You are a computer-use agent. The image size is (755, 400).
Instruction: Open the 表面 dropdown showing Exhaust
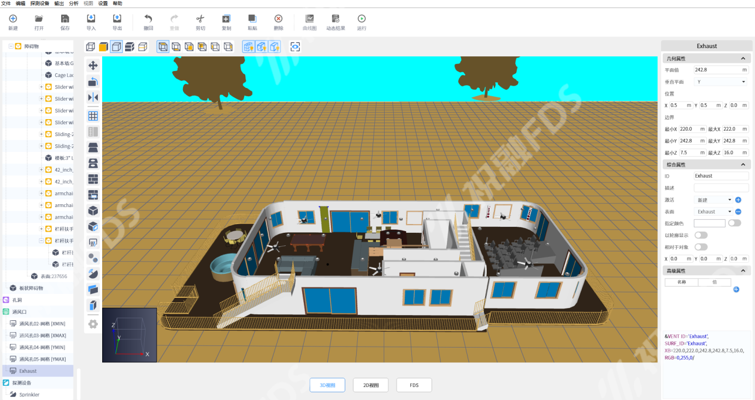point(713,211)
